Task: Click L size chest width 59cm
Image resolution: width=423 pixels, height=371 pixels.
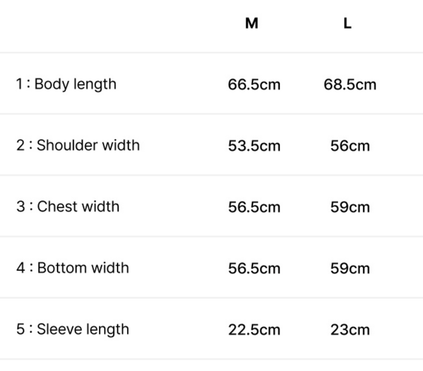Action: [350, 207]
